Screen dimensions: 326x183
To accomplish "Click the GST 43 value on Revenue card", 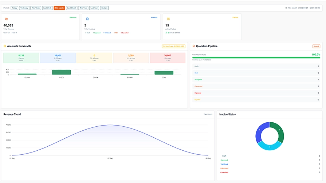I will point(7,33).
